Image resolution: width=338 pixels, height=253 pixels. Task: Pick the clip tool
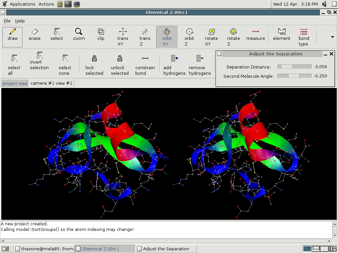101,35
